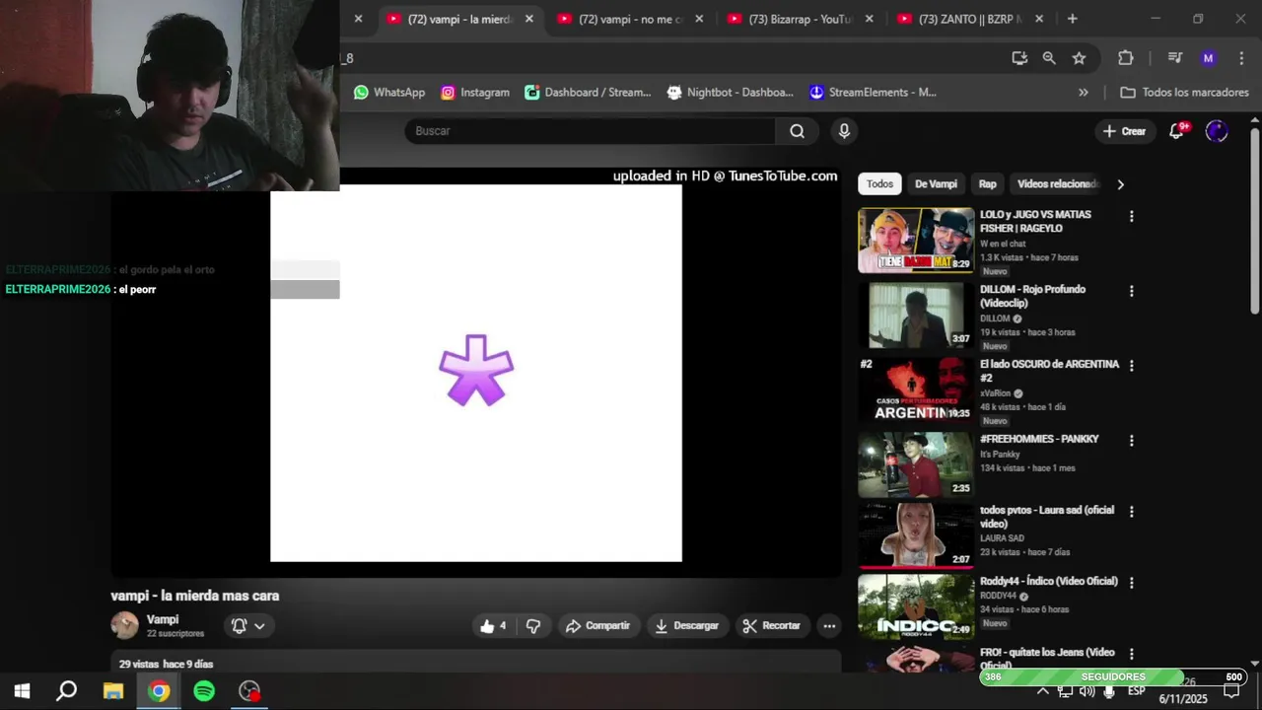Click the Recortar clip button
1262x710 pixels.
[772, 626]
